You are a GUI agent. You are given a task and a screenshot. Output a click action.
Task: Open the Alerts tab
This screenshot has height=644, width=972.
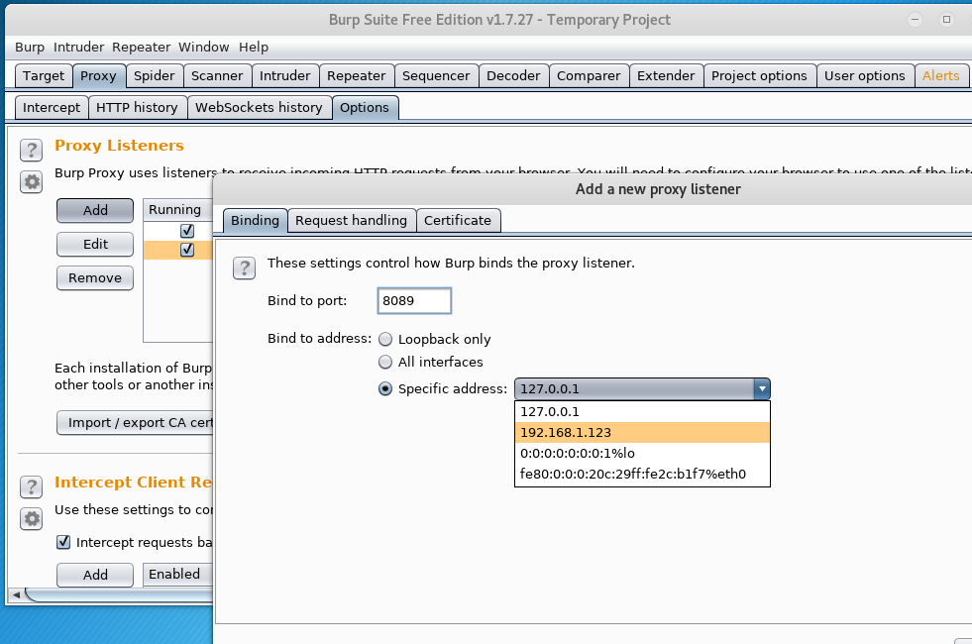pyautogui.click(x=941, y=75)
